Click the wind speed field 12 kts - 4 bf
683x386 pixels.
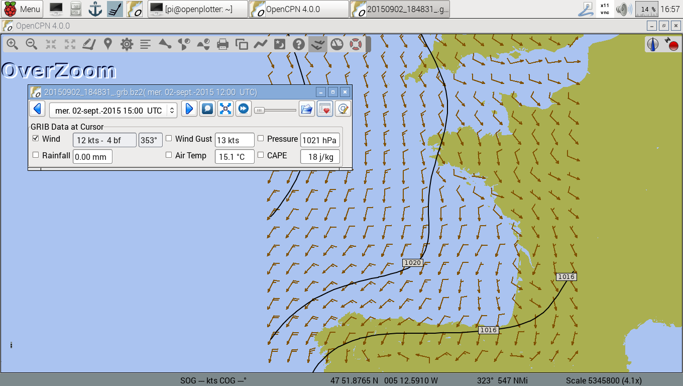pyautogui.click(x=104, y=140)
